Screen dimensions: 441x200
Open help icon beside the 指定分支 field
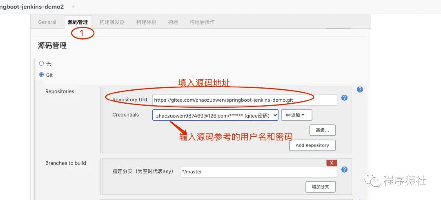pos(344,169)
